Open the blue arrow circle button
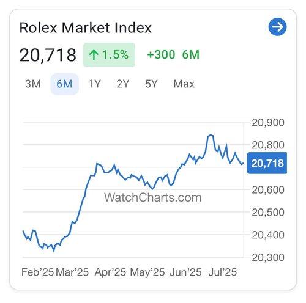Screen dimensions: 306x303 (277, 27)
